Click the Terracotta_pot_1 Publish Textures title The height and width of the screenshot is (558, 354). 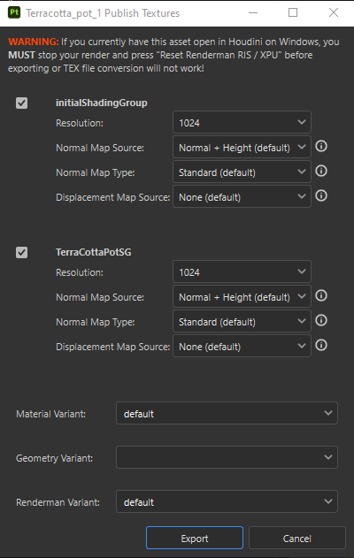pos(103,13)
